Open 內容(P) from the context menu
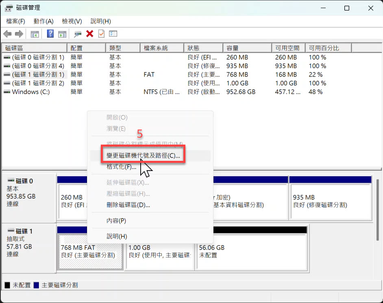Screen dimensions: 383x303 point(116,221)
